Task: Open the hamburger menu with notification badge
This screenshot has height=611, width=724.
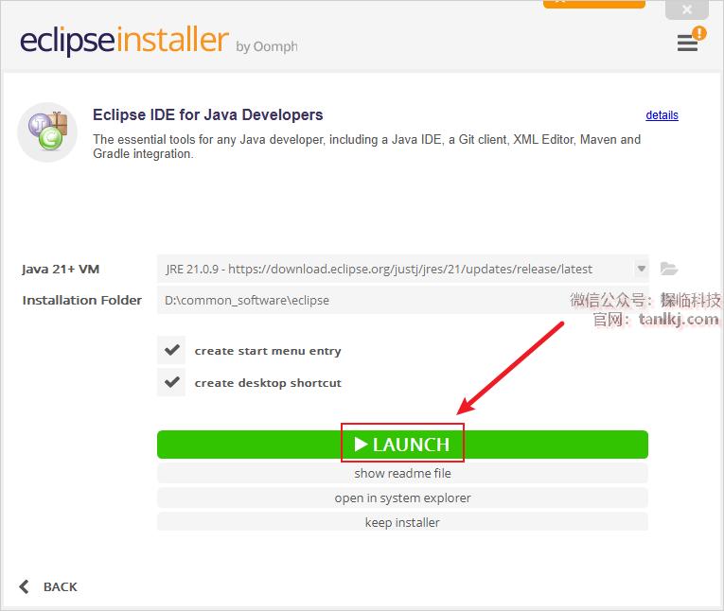Action: 691,40
